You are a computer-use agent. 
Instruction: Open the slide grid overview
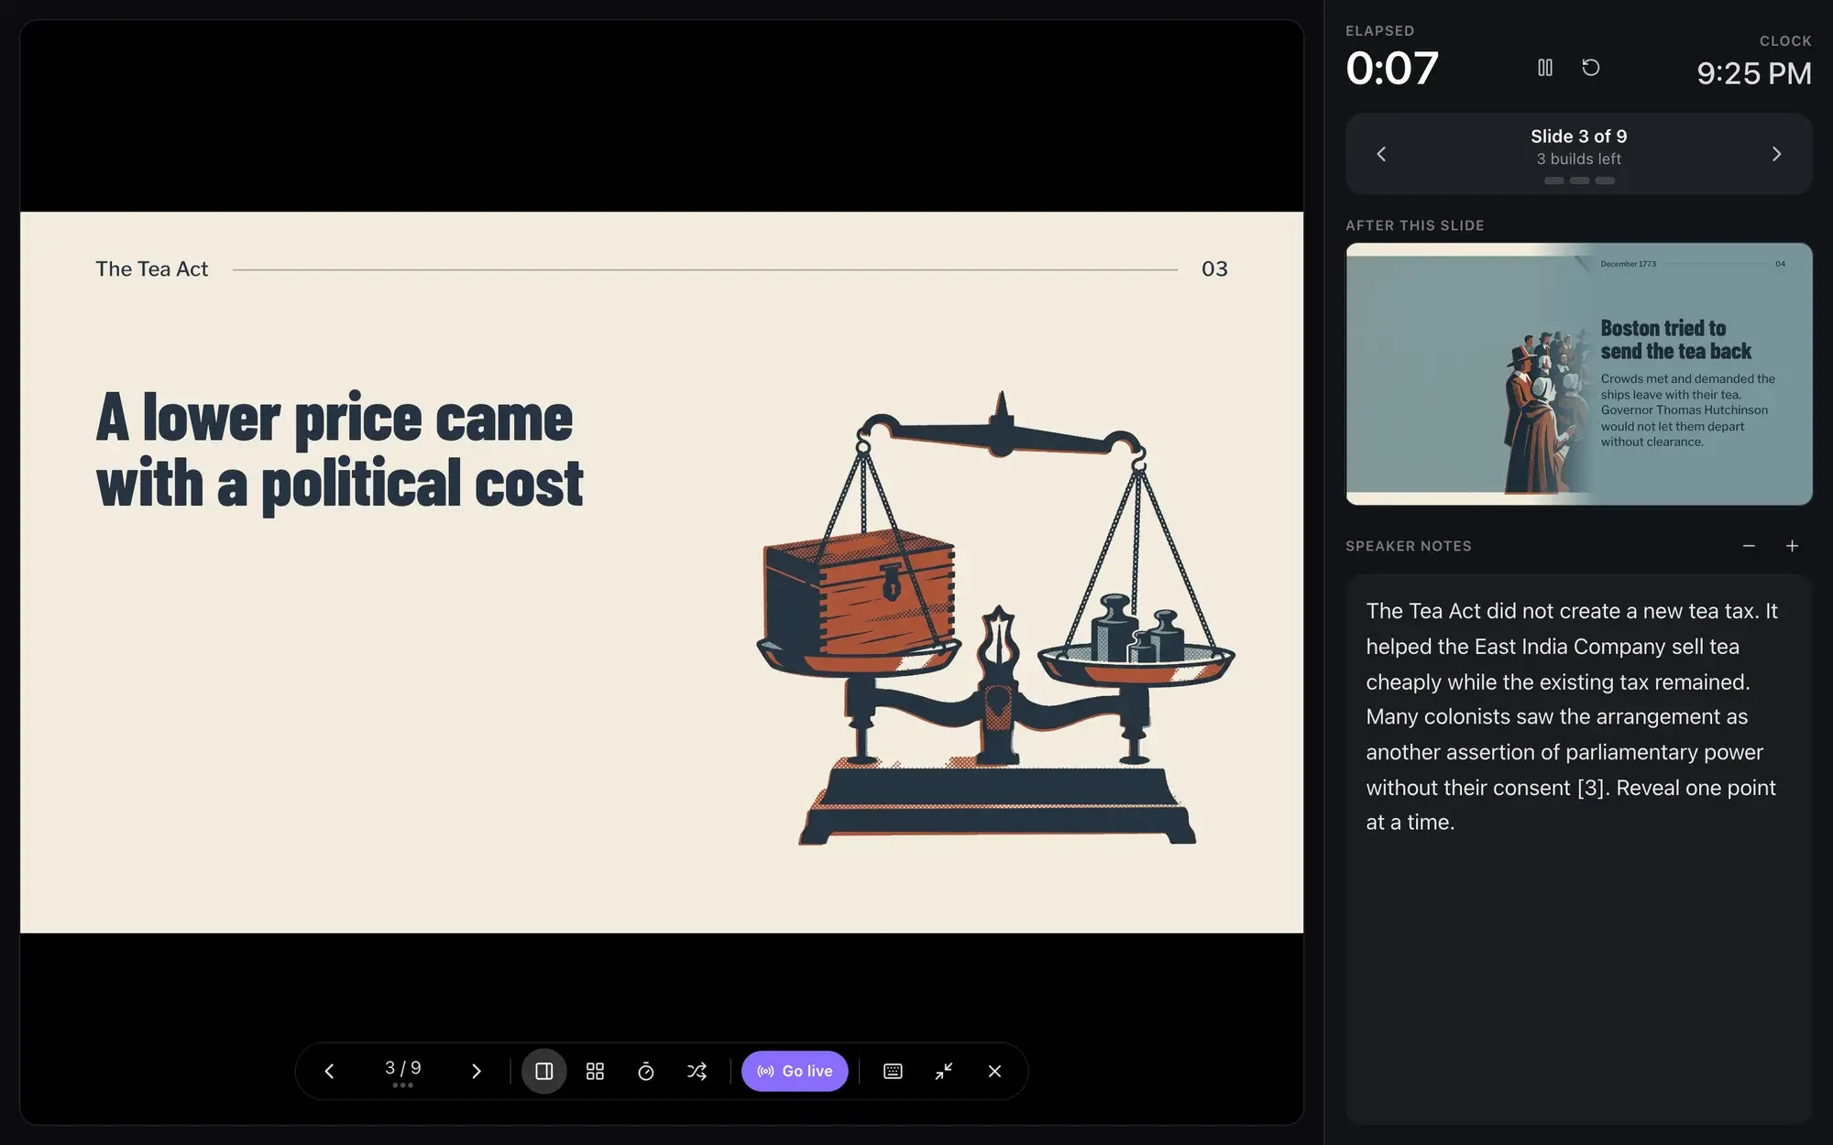(x=595, y=1071)
